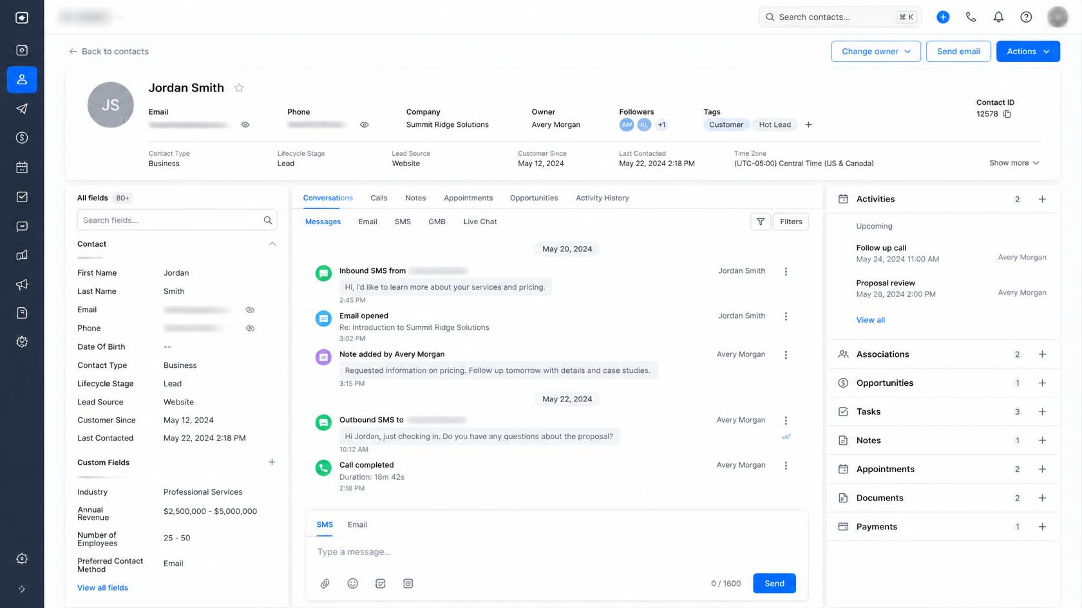Screen dimensions: 1082x608
Task: Toggle Email visibility in Contact fields list
Action: click(251, 310)
